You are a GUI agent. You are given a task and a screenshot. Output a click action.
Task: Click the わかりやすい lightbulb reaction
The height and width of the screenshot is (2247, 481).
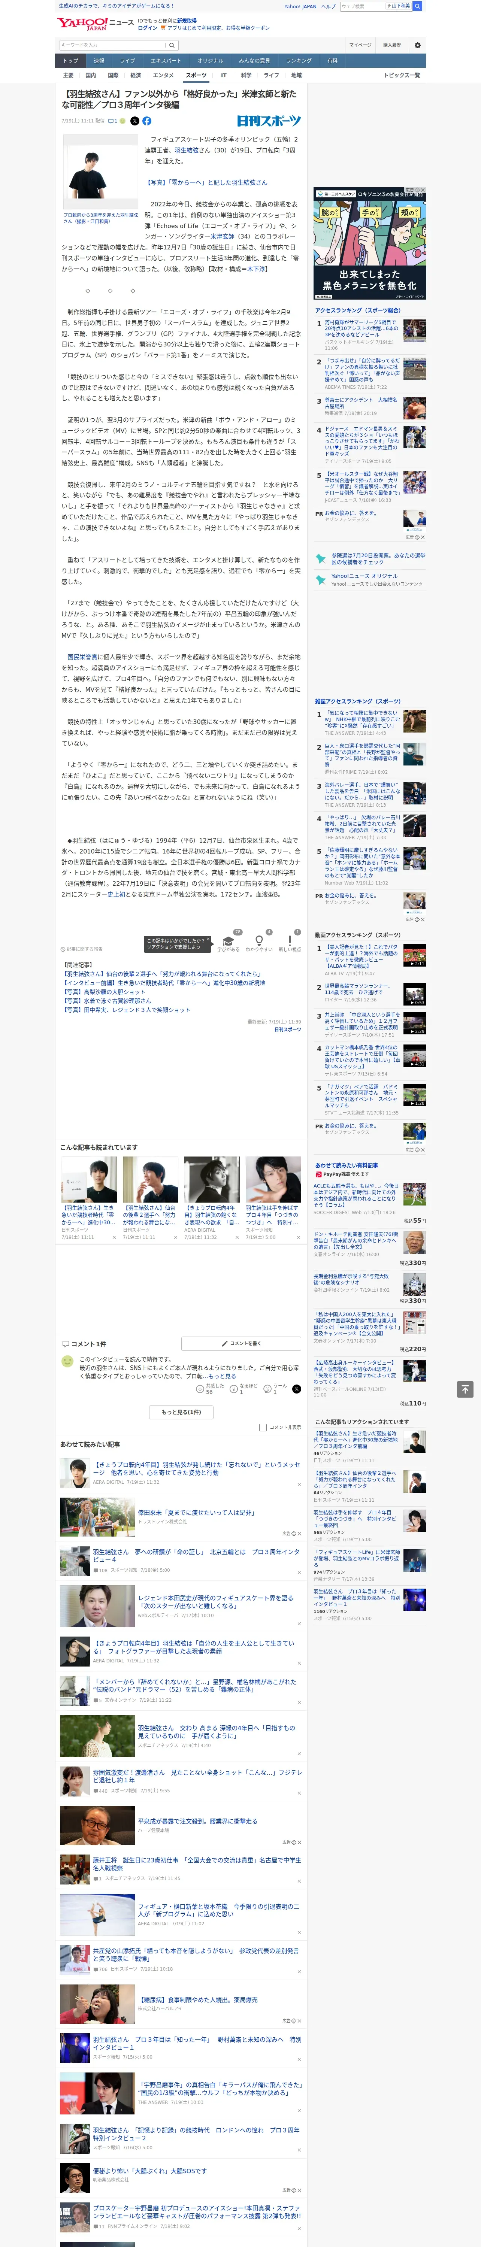pos(259,943)
